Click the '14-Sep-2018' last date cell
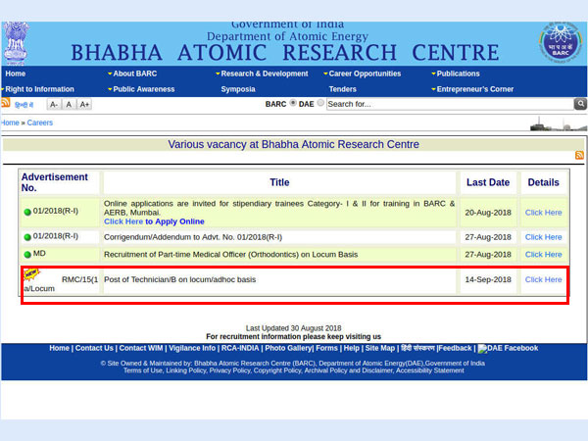The height and width of the screenshot is (441, 588). (488, 279)
